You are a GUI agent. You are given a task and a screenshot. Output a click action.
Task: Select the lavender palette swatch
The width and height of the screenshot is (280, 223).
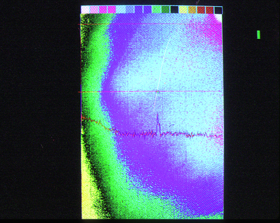click(130, 9)
